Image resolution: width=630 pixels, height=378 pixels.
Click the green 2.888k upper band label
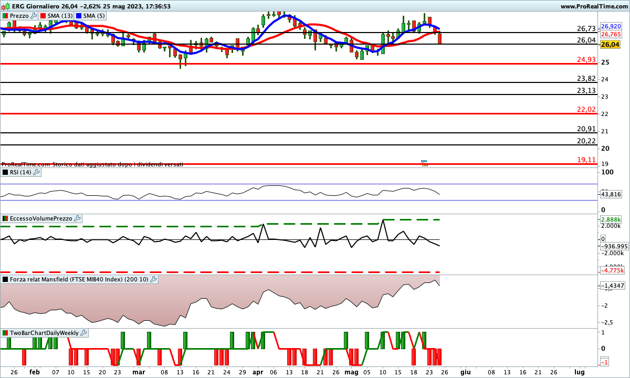tap(611, 219)
